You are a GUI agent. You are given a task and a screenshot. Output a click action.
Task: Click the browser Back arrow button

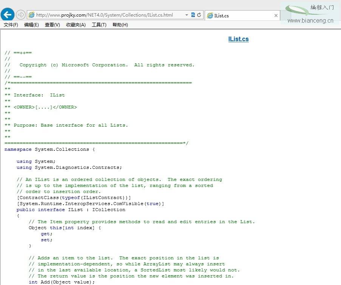[8, 15]
